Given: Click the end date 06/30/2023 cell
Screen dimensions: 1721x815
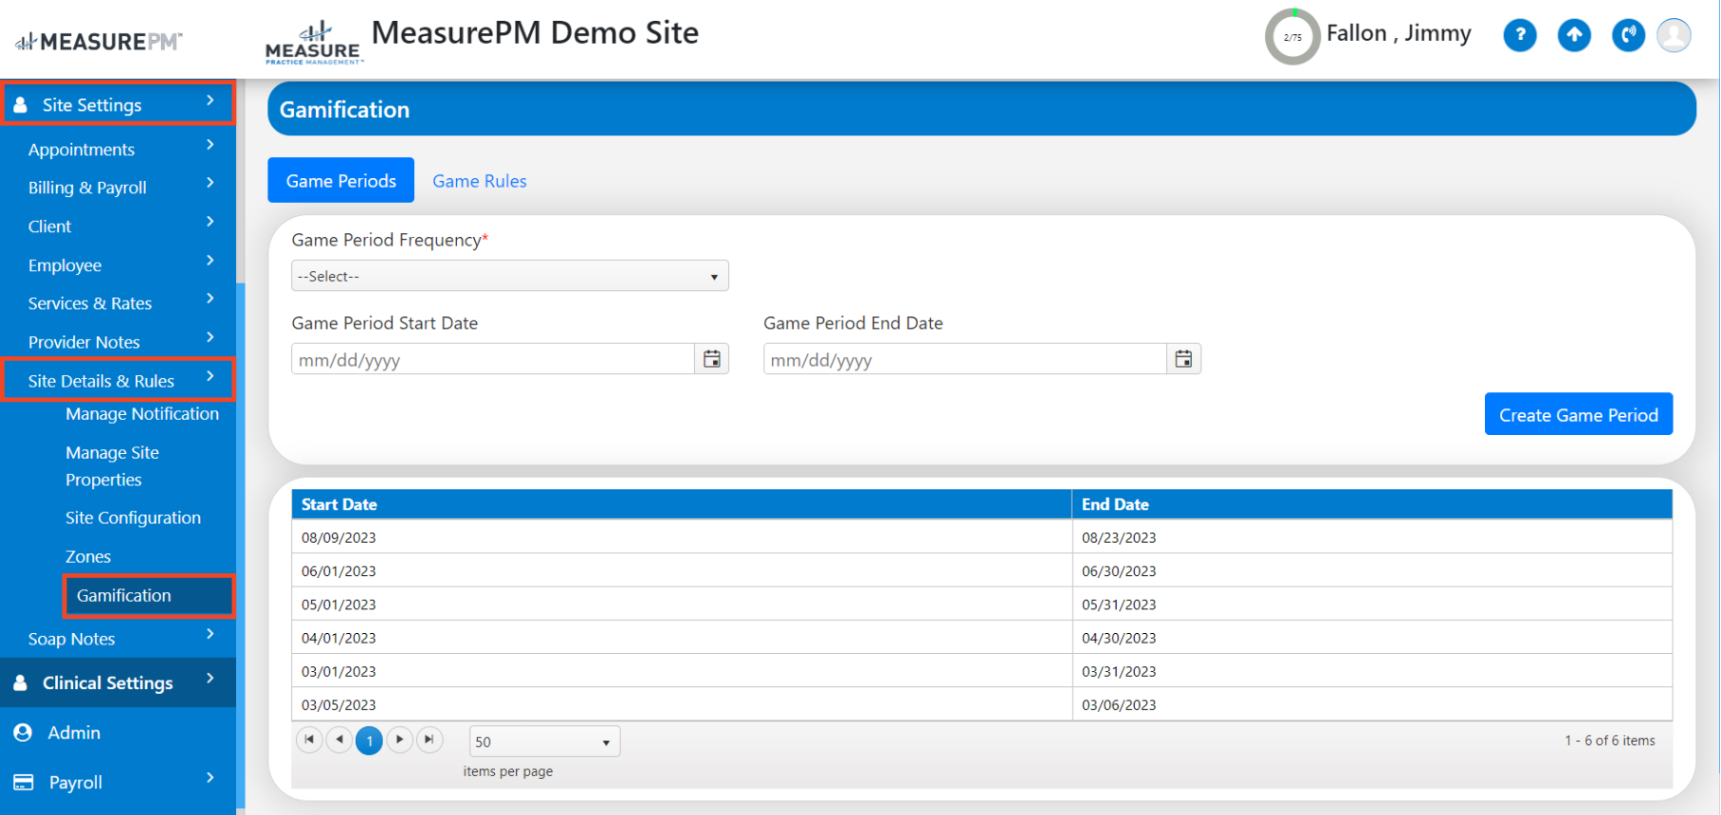Looking at the screenshot, I should click(1373, 570).
